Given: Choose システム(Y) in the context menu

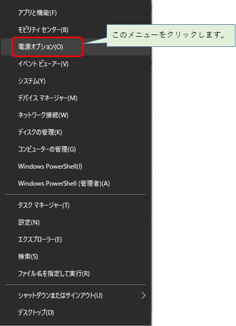Looking at the screenshot, I should coord(75,81).
